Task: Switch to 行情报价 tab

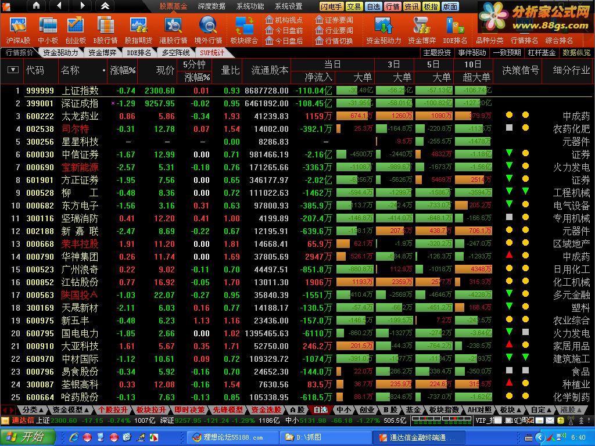Action: coord(19,52)
